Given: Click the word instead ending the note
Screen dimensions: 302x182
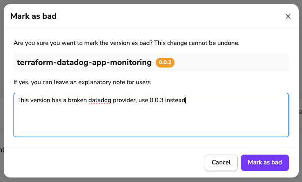Looking at the screenshot, I should click(x=176, y=100).
